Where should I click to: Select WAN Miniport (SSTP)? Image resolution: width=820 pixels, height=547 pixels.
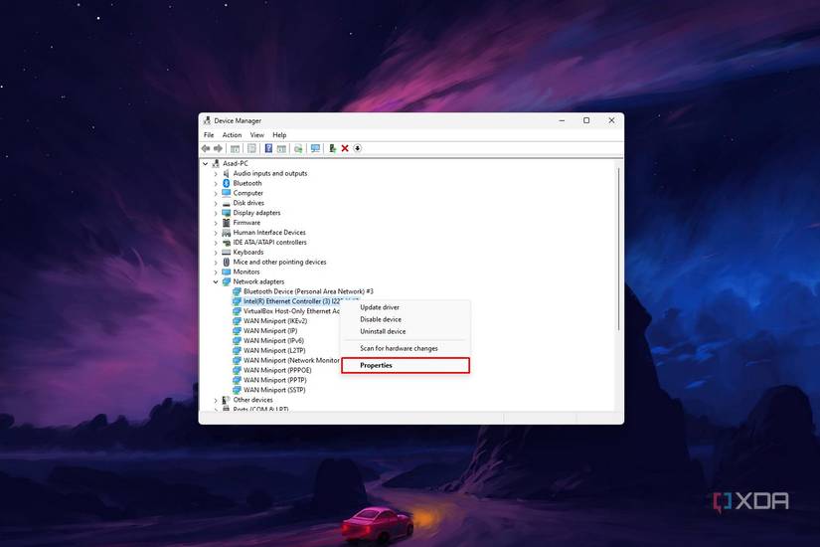coord(274,390)
